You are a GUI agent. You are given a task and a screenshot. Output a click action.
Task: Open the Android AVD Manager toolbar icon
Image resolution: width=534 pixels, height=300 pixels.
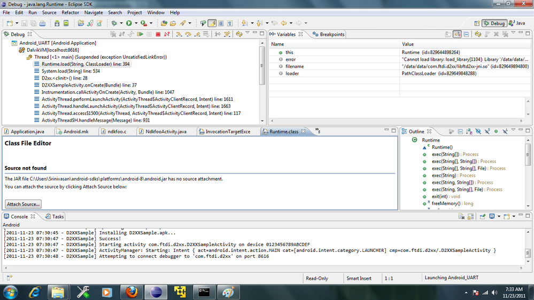pyautogui.click(x=66, y=23)
